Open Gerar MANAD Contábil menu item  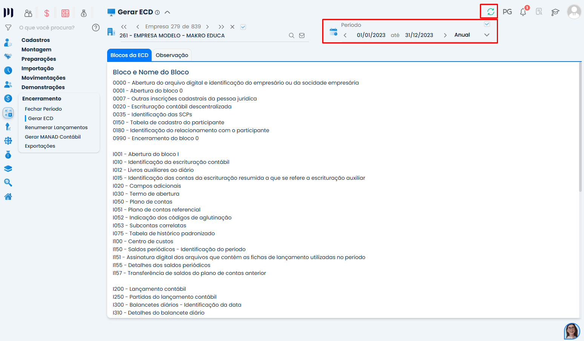53,137
